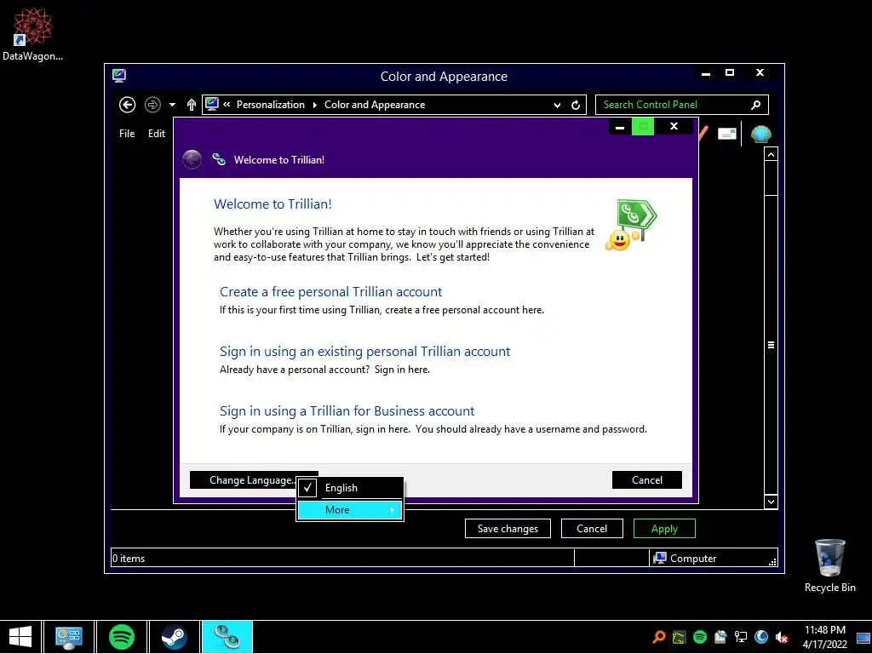Click the green dotted-square tray icon
This screenshot has height=654, width=872.
(679, 637)
